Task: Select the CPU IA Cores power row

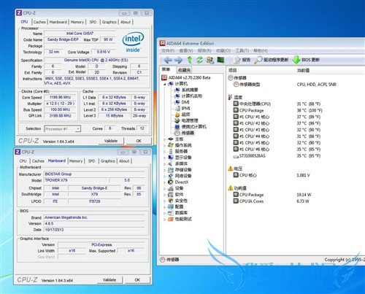Action: [x=272, y=201]
